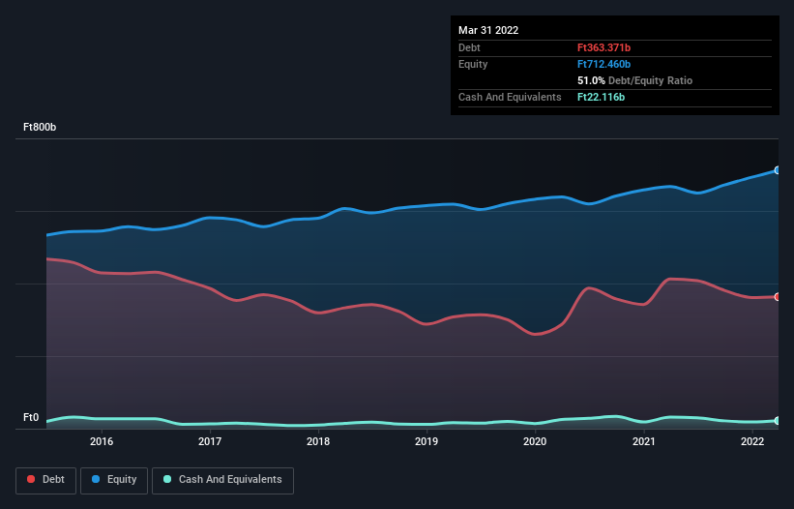The width and height of the screenshot is (794, 509).
Task: Click the teal Cash endpoint marker
Action: tap(778, 420)
